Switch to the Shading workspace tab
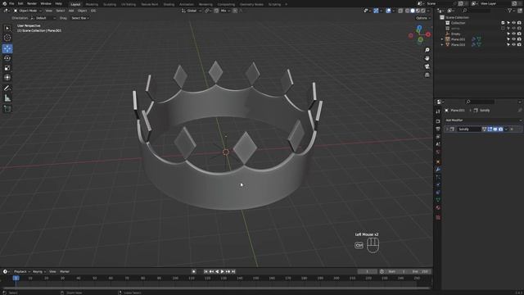Viewport: 524px width, 295px height. [x=169, y=4]
